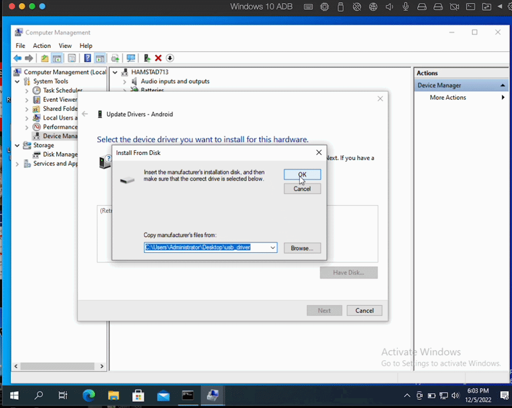Switch to the Command Prompt taskbar window
Viewport: 512px width, 408px height.
coord(188,396)
